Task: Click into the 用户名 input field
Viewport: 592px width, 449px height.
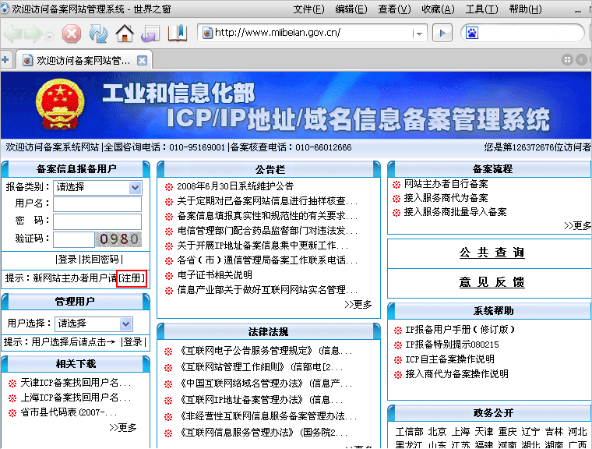Action: click(x=97, y=204)
